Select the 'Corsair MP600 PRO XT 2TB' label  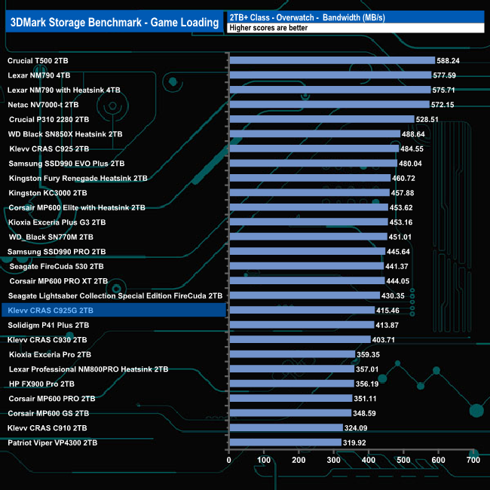59,281
